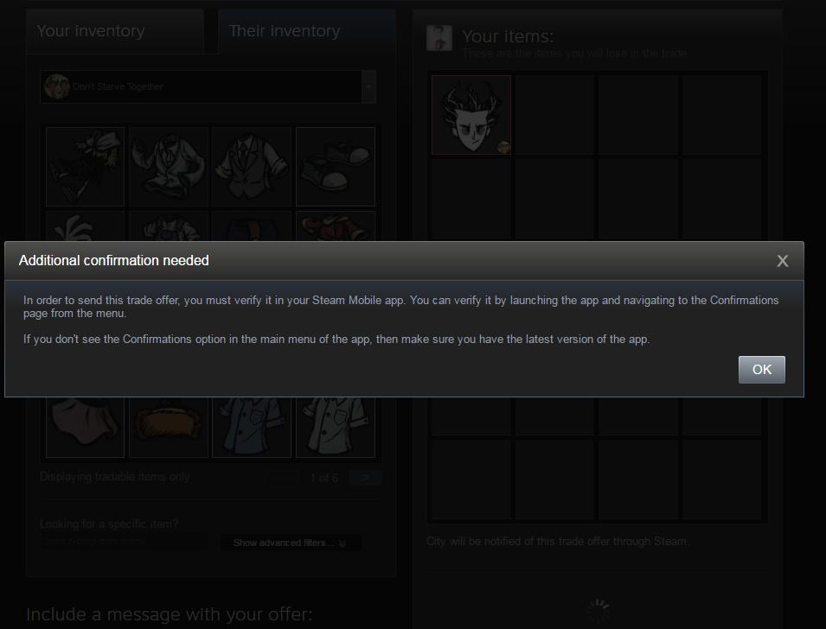Click the Don't Starve Together game icon
Viewport: 826px width, 629px height.
57,86
